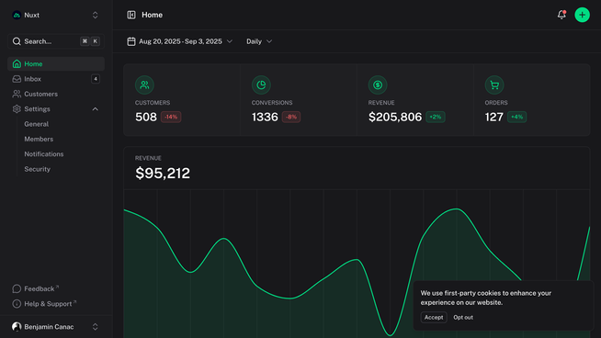Open the Home sidebar item
The image size is (601, 338).
pyautogui.click(x=56, y=64)
